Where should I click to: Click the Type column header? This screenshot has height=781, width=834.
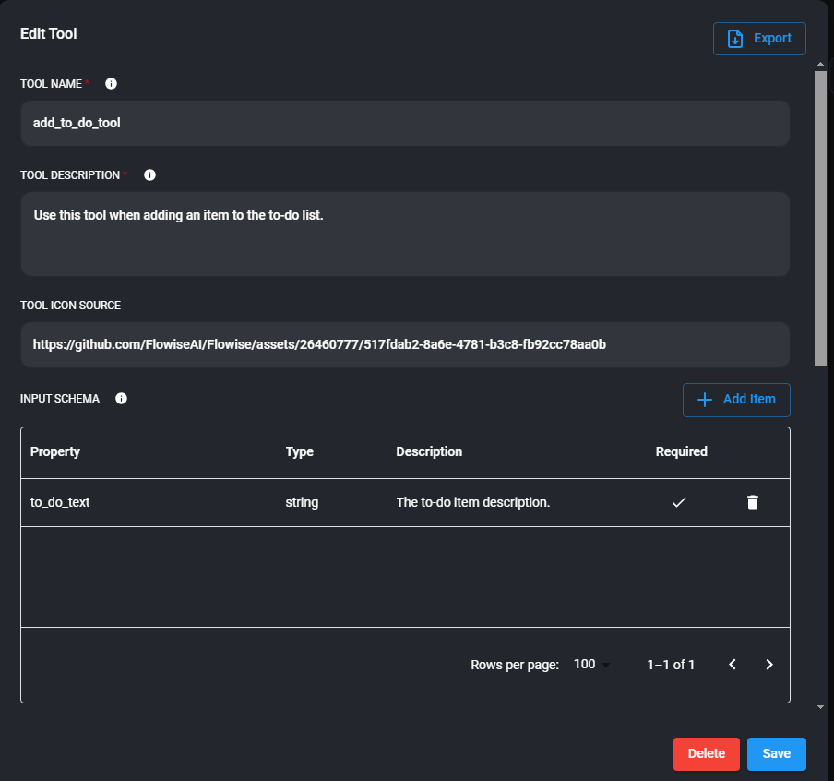tap(300, 452)
